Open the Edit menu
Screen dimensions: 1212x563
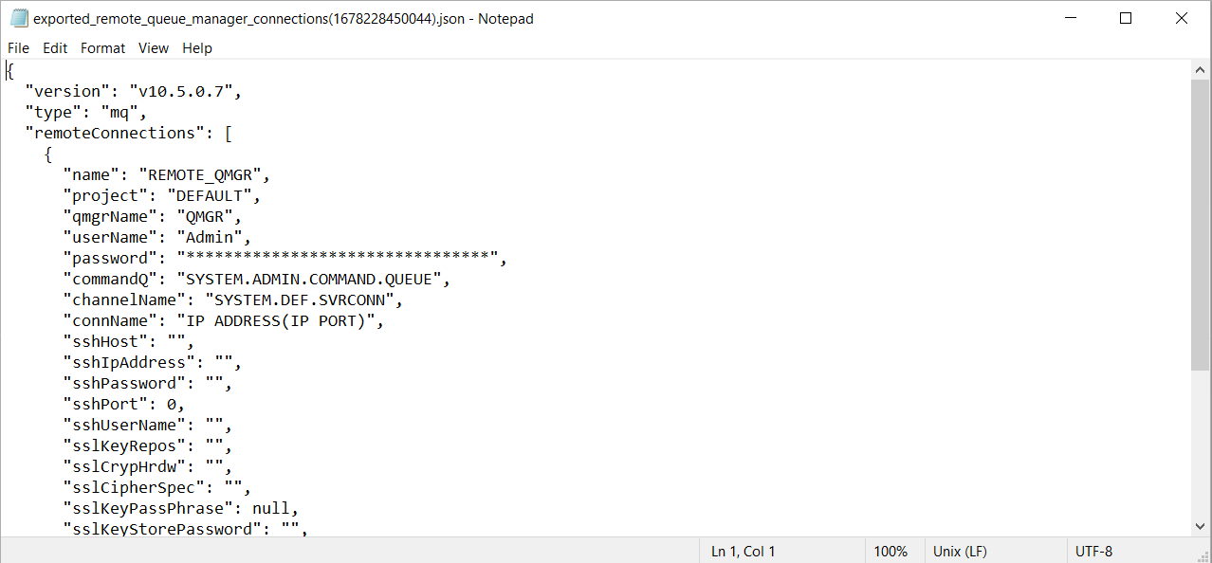[55, 47]
